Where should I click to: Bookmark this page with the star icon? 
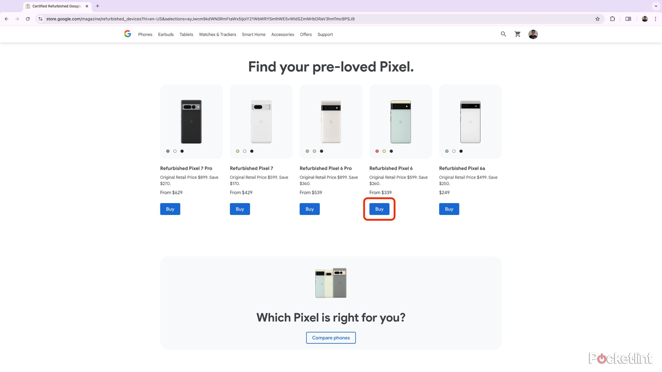[597, 19]
